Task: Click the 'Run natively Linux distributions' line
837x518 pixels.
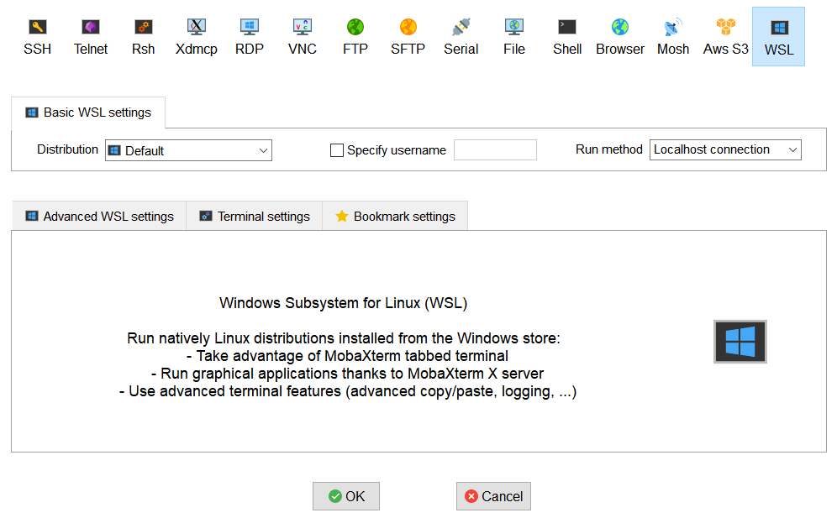Action: point(344,338)
